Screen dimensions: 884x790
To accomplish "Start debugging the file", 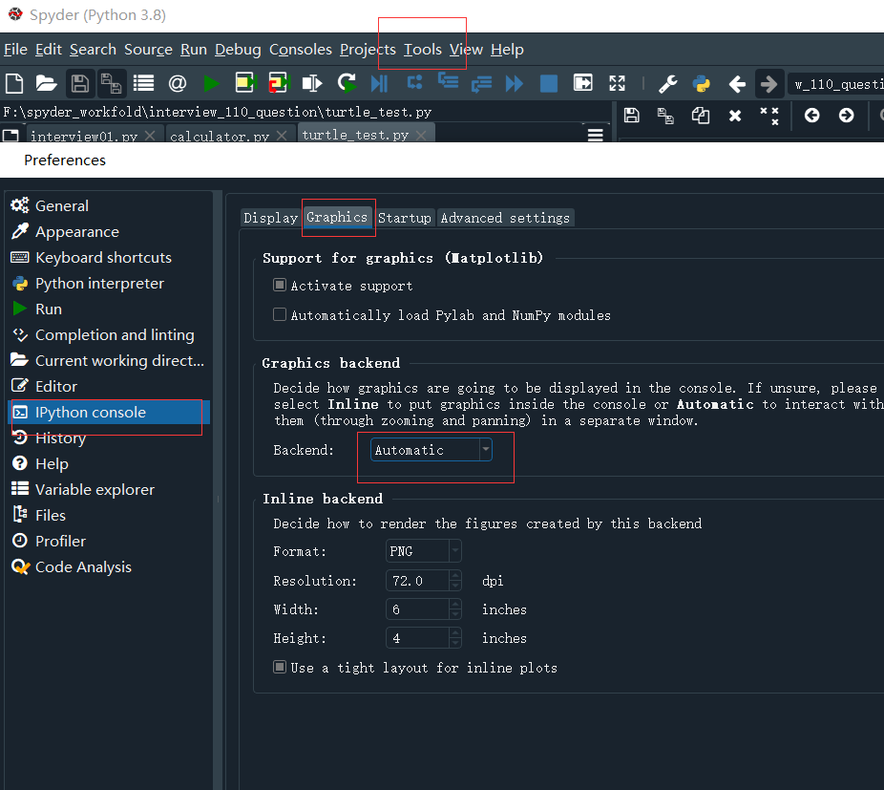I will [379, 83].
